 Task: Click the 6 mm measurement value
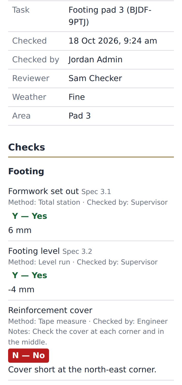[20, 230]
